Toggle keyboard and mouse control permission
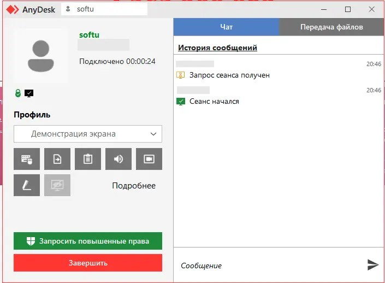385x283 pixels. click(27, 159)
